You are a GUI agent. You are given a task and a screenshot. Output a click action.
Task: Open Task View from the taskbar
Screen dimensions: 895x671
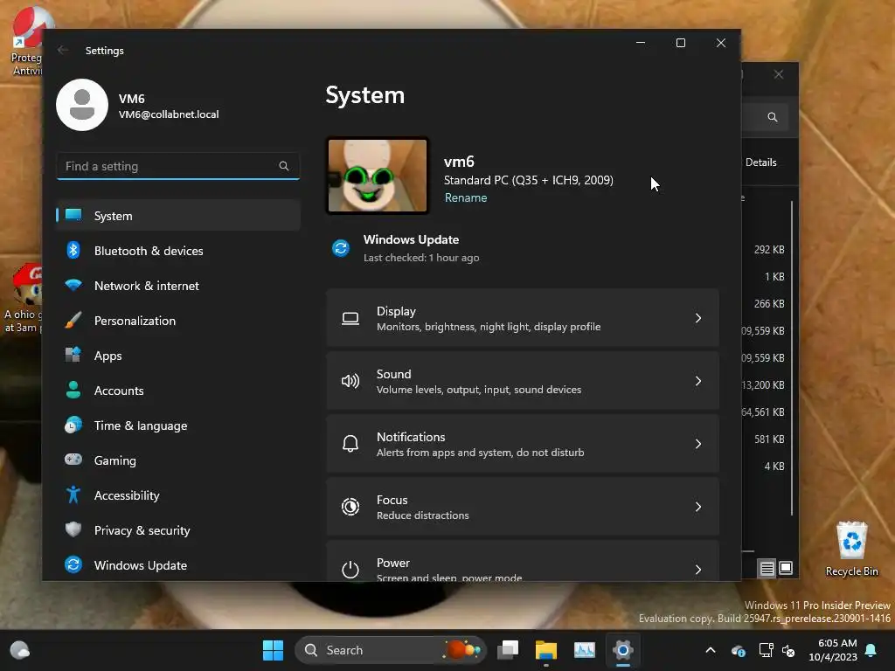click(x=508, y=650)
